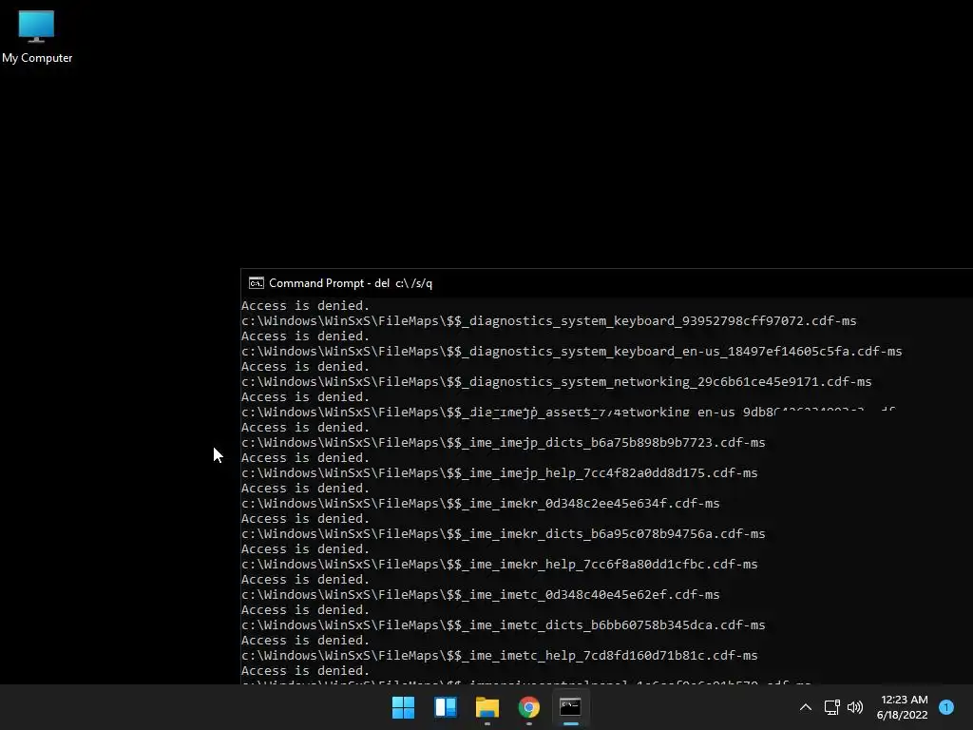Launch File Explorer from the taskbar
This screenshot has width=973, height=730.
pos(487,707)
